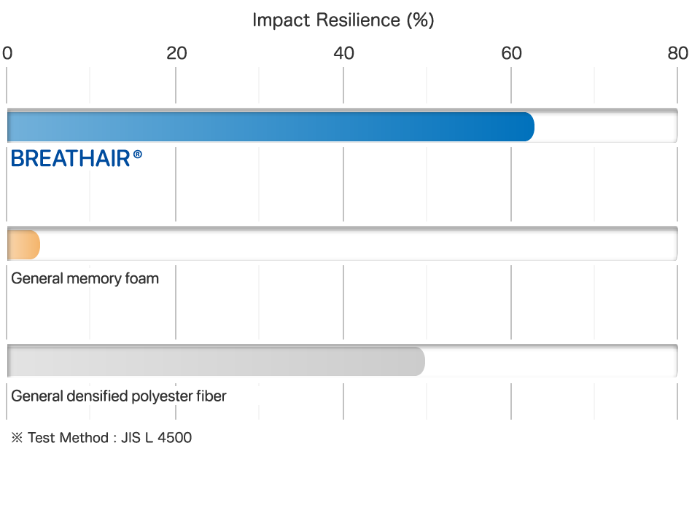Image resolution: width=700 pixels, height=510 pixels.
Task: Click the rounded end of the blue bar
Action: pos(528,127)
